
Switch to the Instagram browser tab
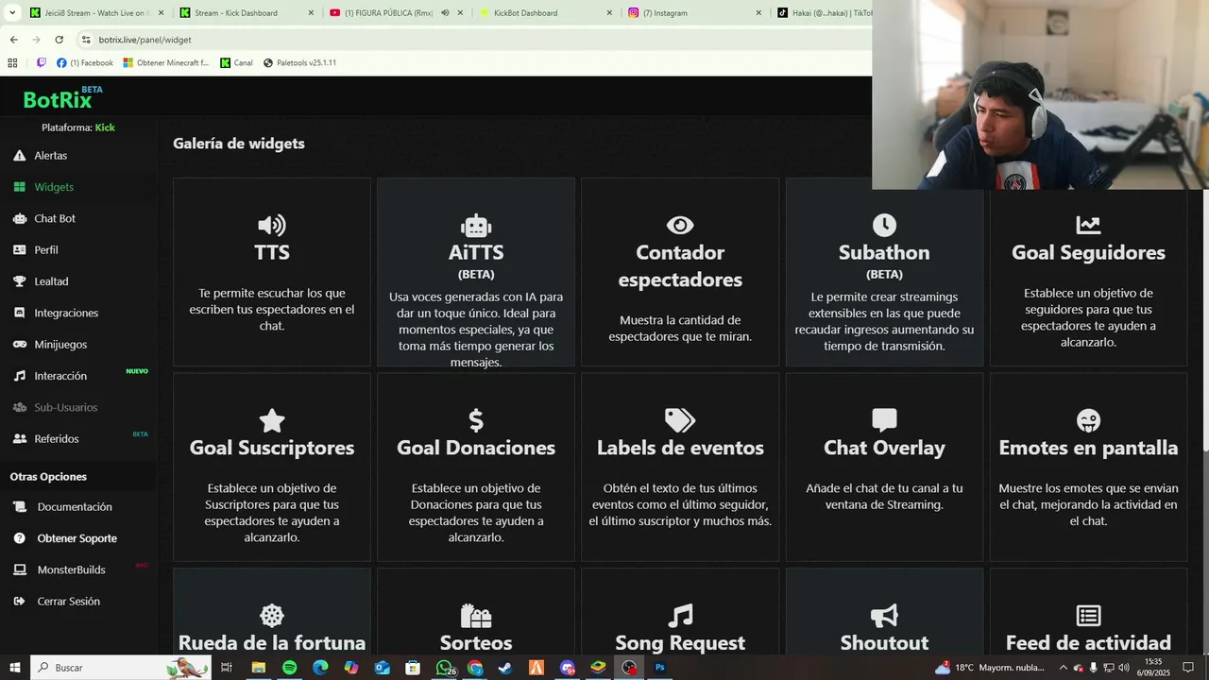694,13
